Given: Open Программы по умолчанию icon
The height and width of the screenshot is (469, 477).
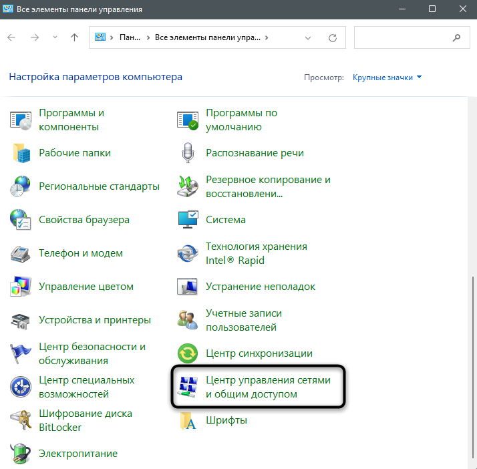Looking at the screenshot, I should click(x=187, y=120).
